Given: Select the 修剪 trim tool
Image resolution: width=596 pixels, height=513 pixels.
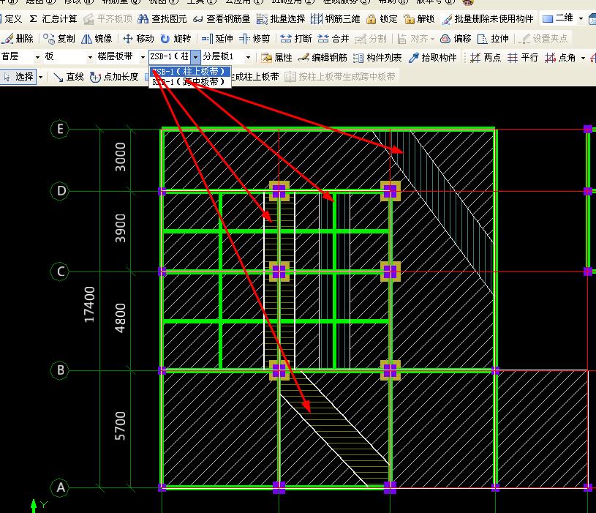Looking at the screenshot, I should 254,38.
